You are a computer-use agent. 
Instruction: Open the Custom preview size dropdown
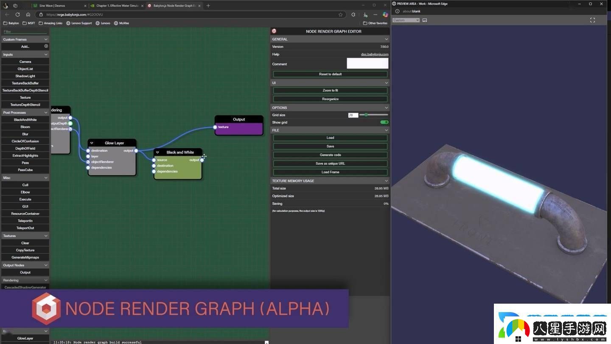[406, 20]
